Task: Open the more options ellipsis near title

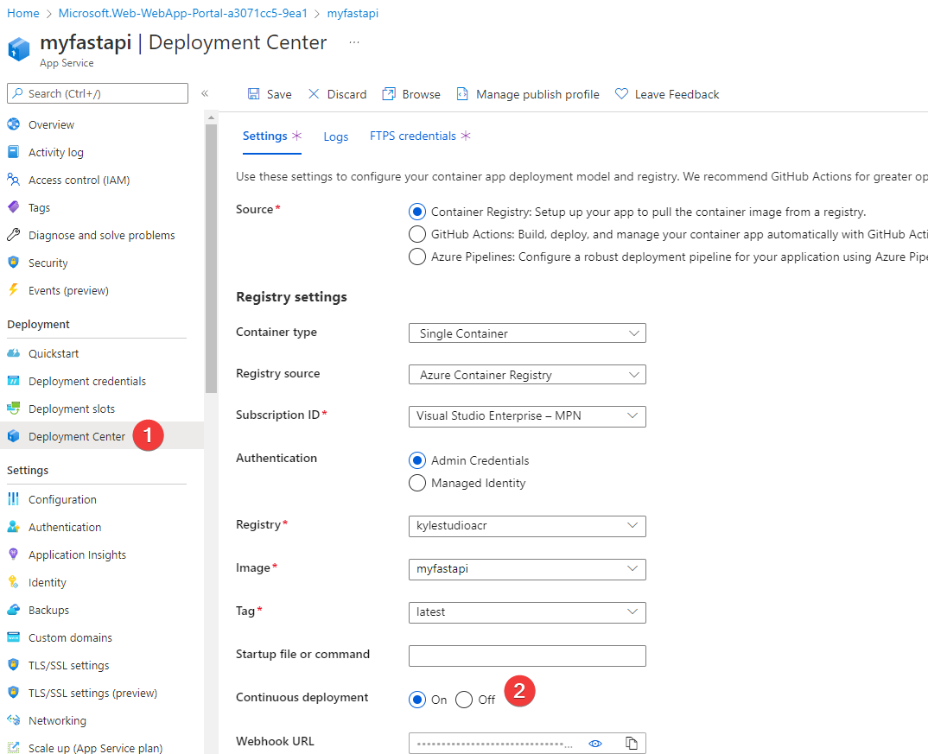Action: point(354,42)
